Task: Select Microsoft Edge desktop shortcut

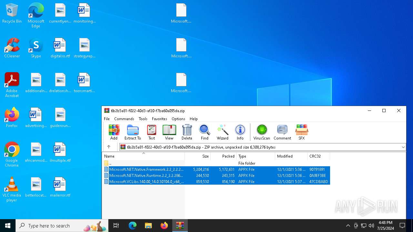Action: point(36,15)
